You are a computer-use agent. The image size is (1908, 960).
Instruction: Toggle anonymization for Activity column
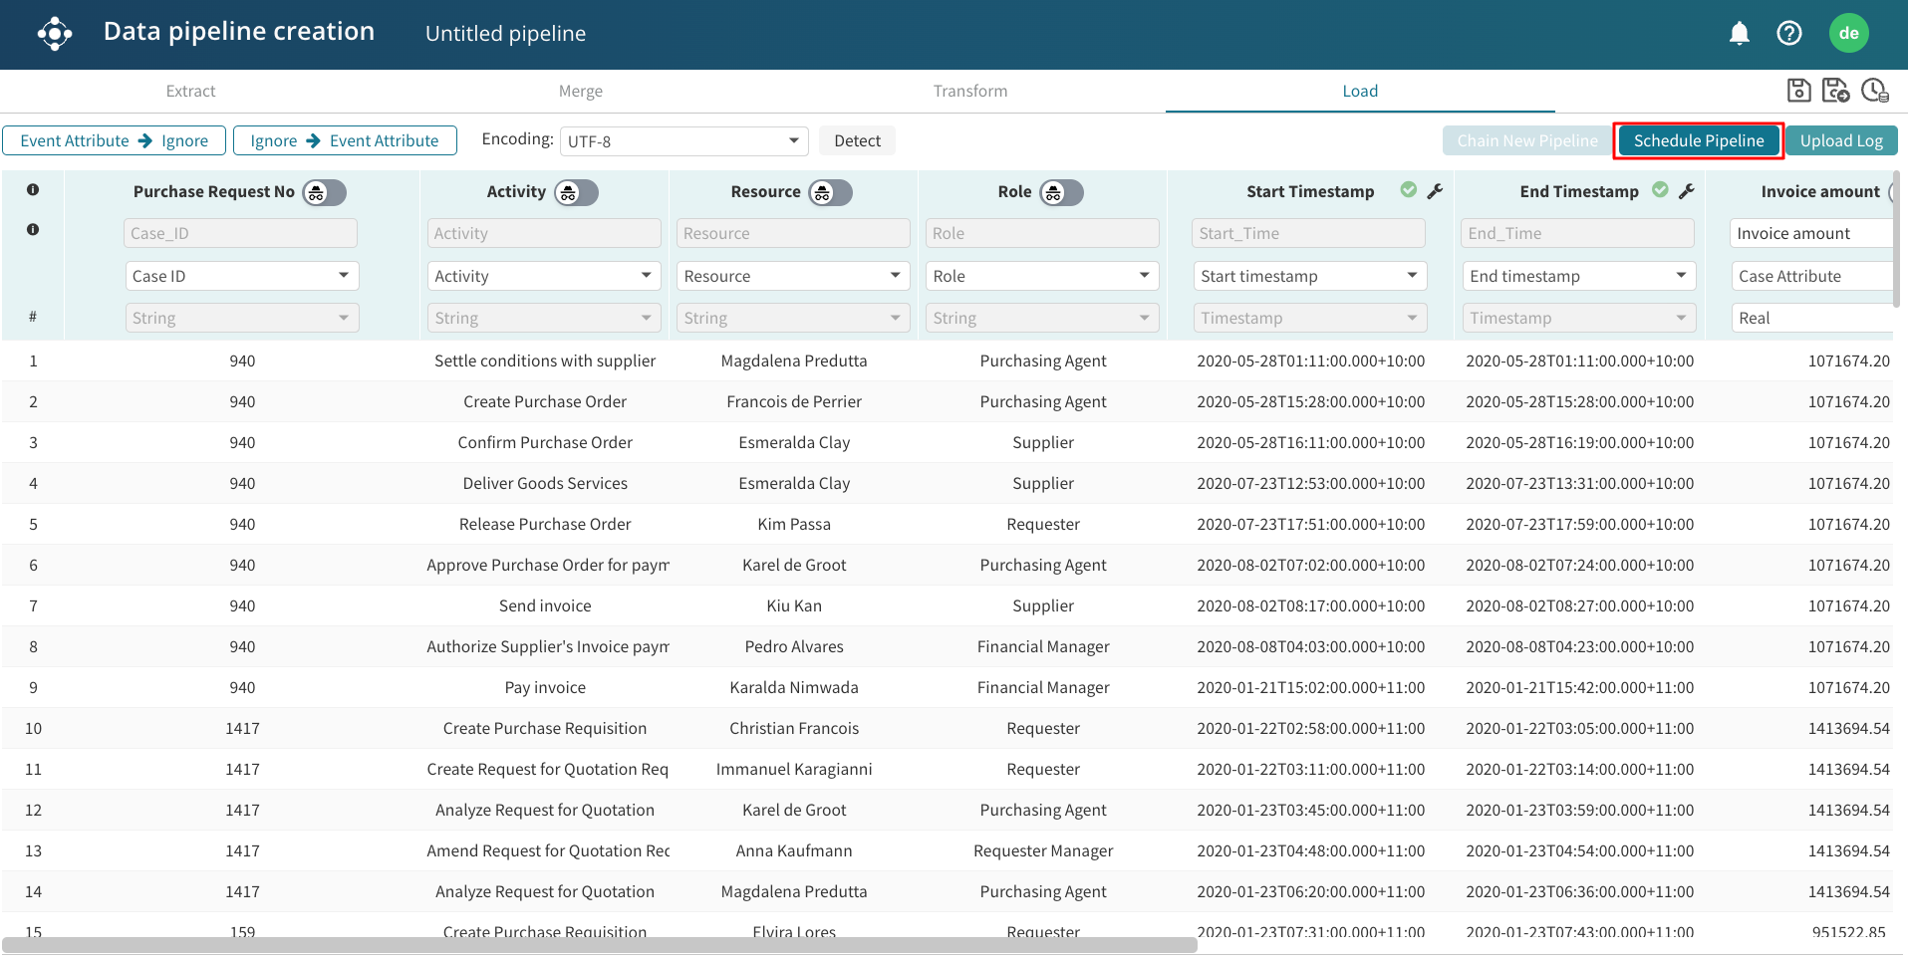[x=577, y=193]
